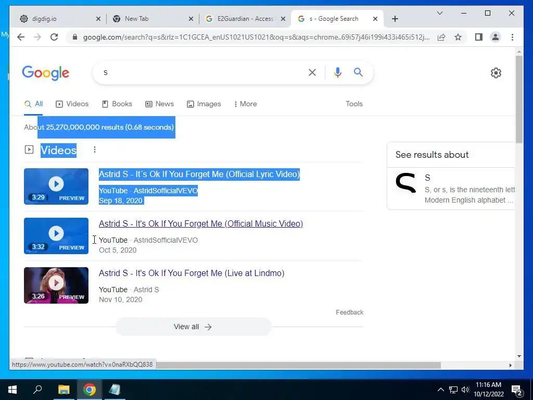This screenshot has height=400, width=533.
Task: Show hidden system tray icons
Action: tap(440, 390)
